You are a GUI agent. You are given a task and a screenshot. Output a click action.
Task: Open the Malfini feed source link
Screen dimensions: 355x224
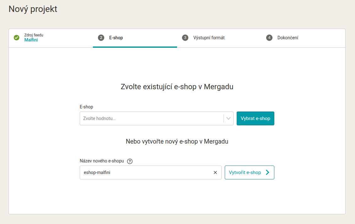click(x=31, y=40)
